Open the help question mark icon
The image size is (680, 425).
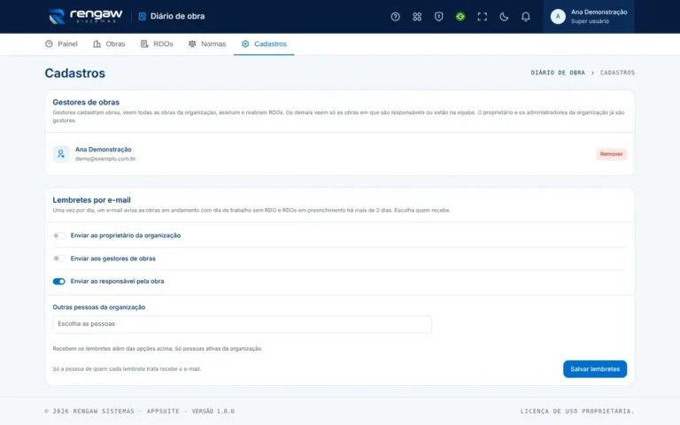click(395, 17)
